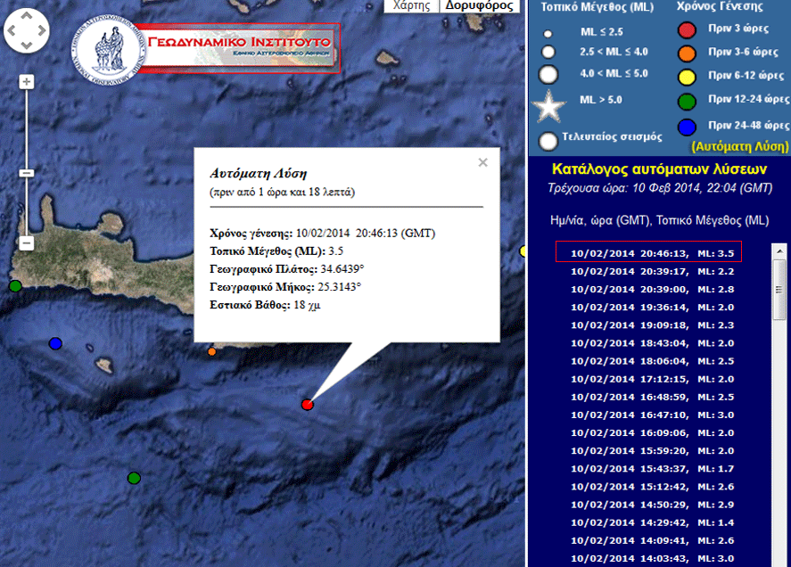Screen dimensions: 791x567
Task: Click the catalog scrollbar up arrow
Action: [x=780, y=252]
